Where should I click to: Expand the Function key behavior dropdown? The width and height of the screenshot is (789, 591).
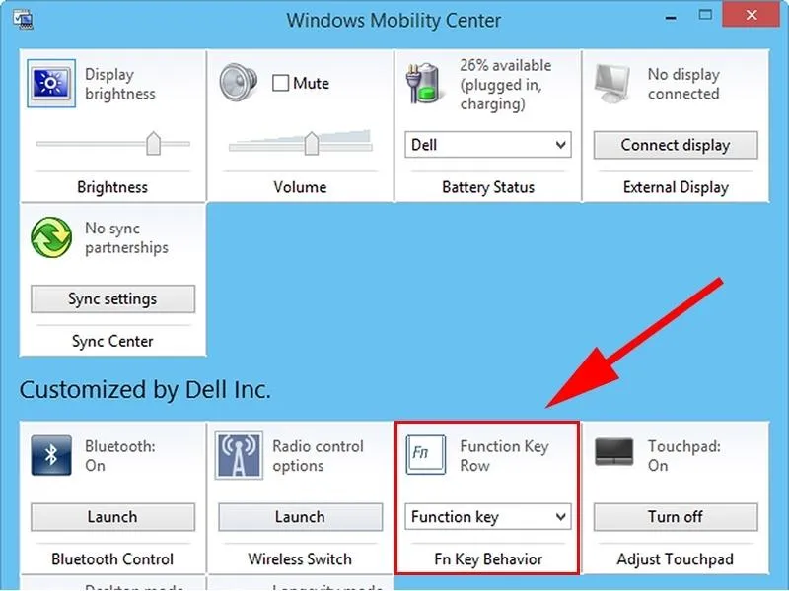(x=488, y=517)
